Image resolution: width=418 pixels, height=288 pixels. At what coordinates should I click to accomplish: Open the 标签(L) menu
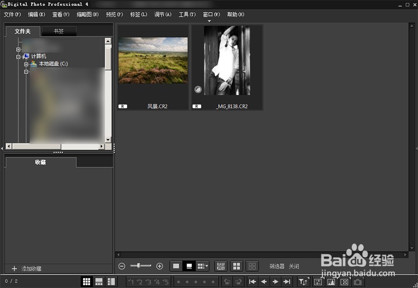point(138,14)
